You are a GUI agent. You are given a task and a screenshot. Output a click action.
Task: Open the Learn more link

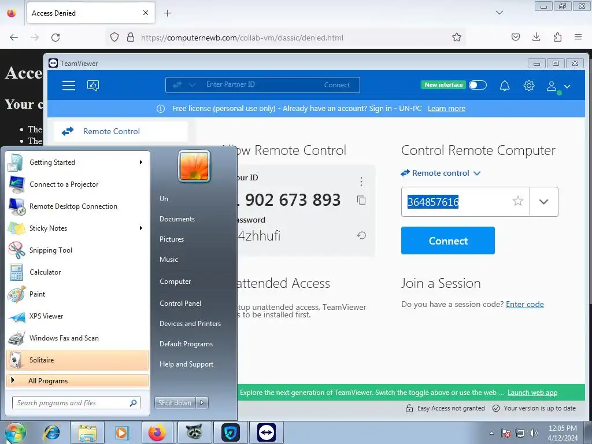[x=446, y=108]
